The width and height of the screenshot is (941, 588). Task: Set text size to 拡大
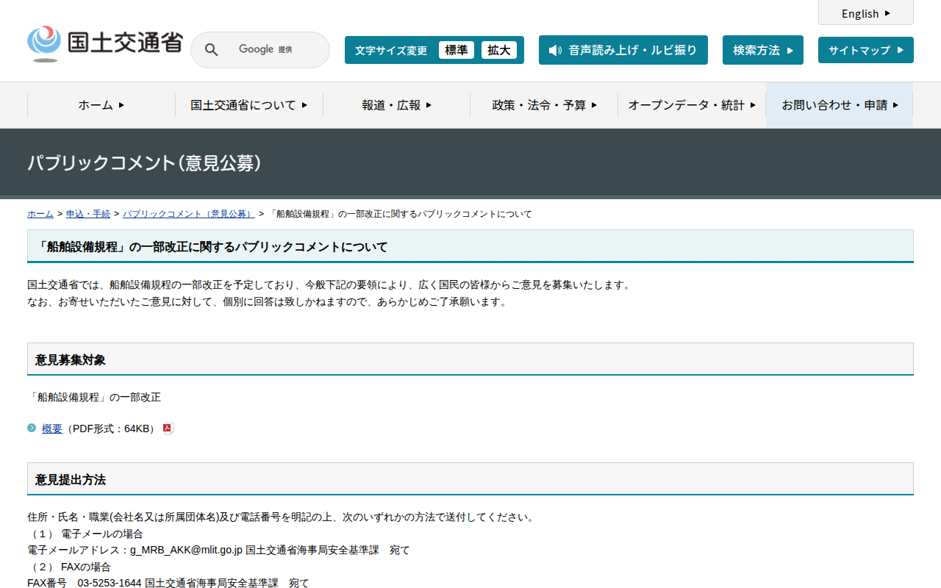click(499, 50)
